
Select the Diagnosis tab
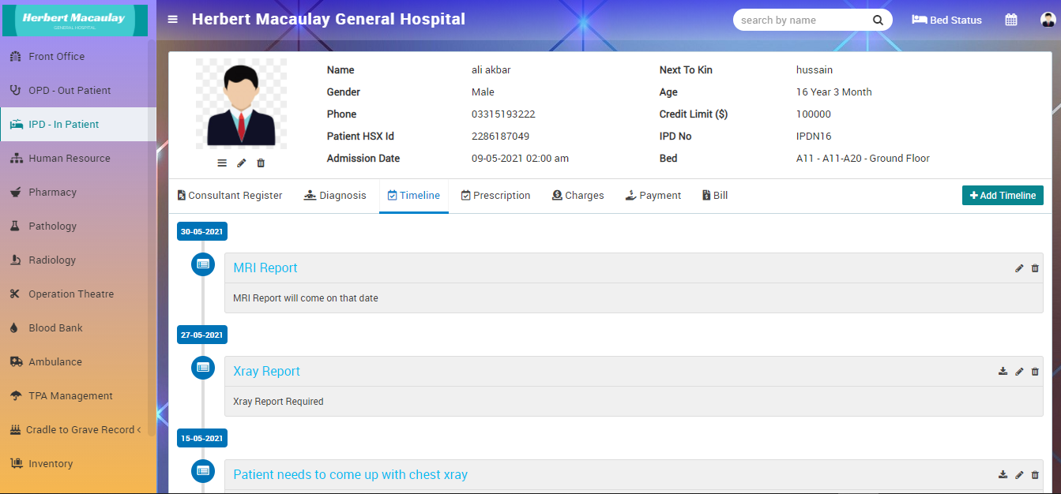[x=335, y=196]
